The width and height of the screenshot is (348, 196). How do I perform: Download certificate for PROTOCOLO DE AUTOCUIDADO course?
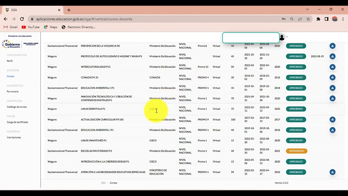(x=332, y=56)
